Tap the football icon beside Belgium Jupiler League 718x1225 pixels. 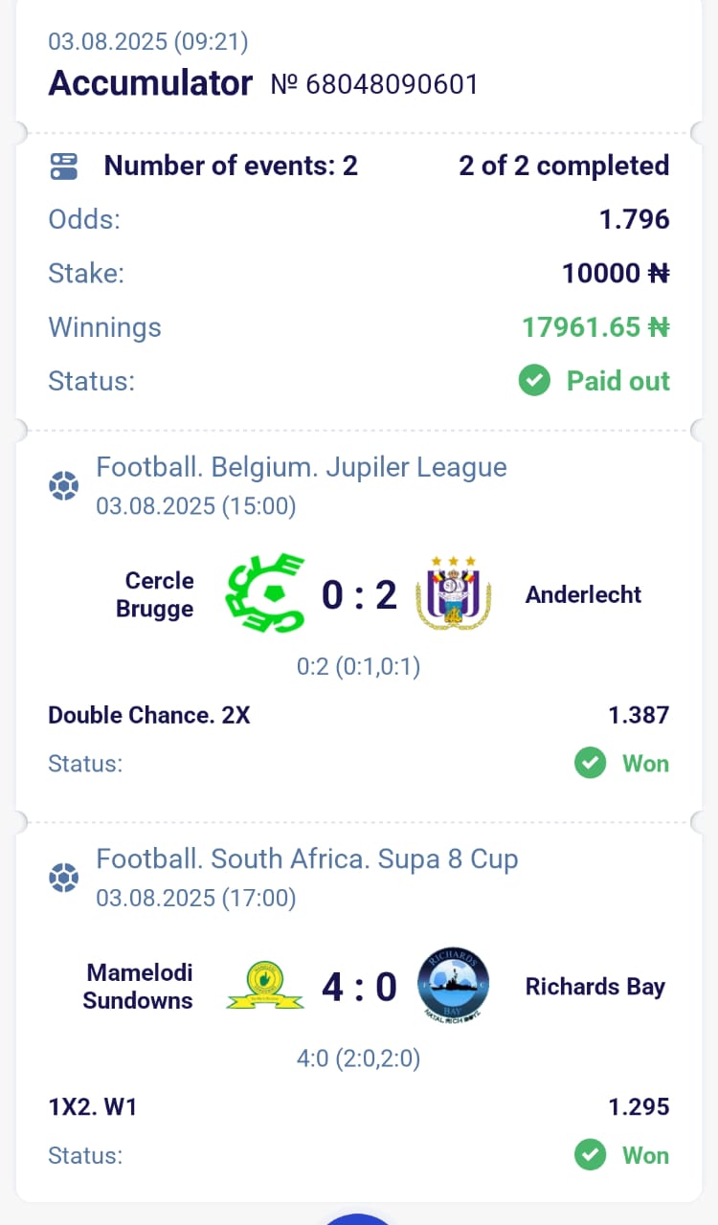coord(63,486)
